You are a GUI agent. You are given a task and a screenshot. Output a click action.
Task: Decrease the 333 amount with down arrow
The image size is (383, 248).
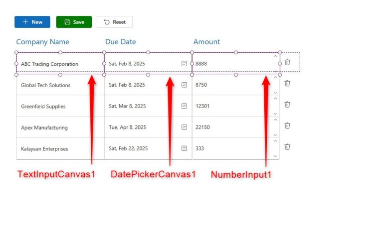pyautogui.click(x=275, y=156)
